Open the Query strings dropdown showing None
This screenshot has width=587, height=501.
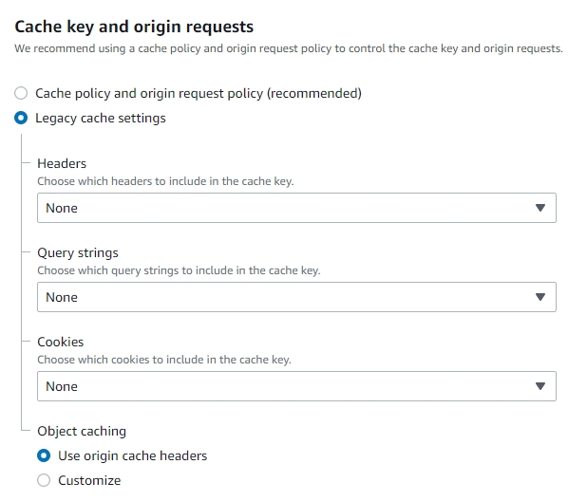[x=296, y=297]
